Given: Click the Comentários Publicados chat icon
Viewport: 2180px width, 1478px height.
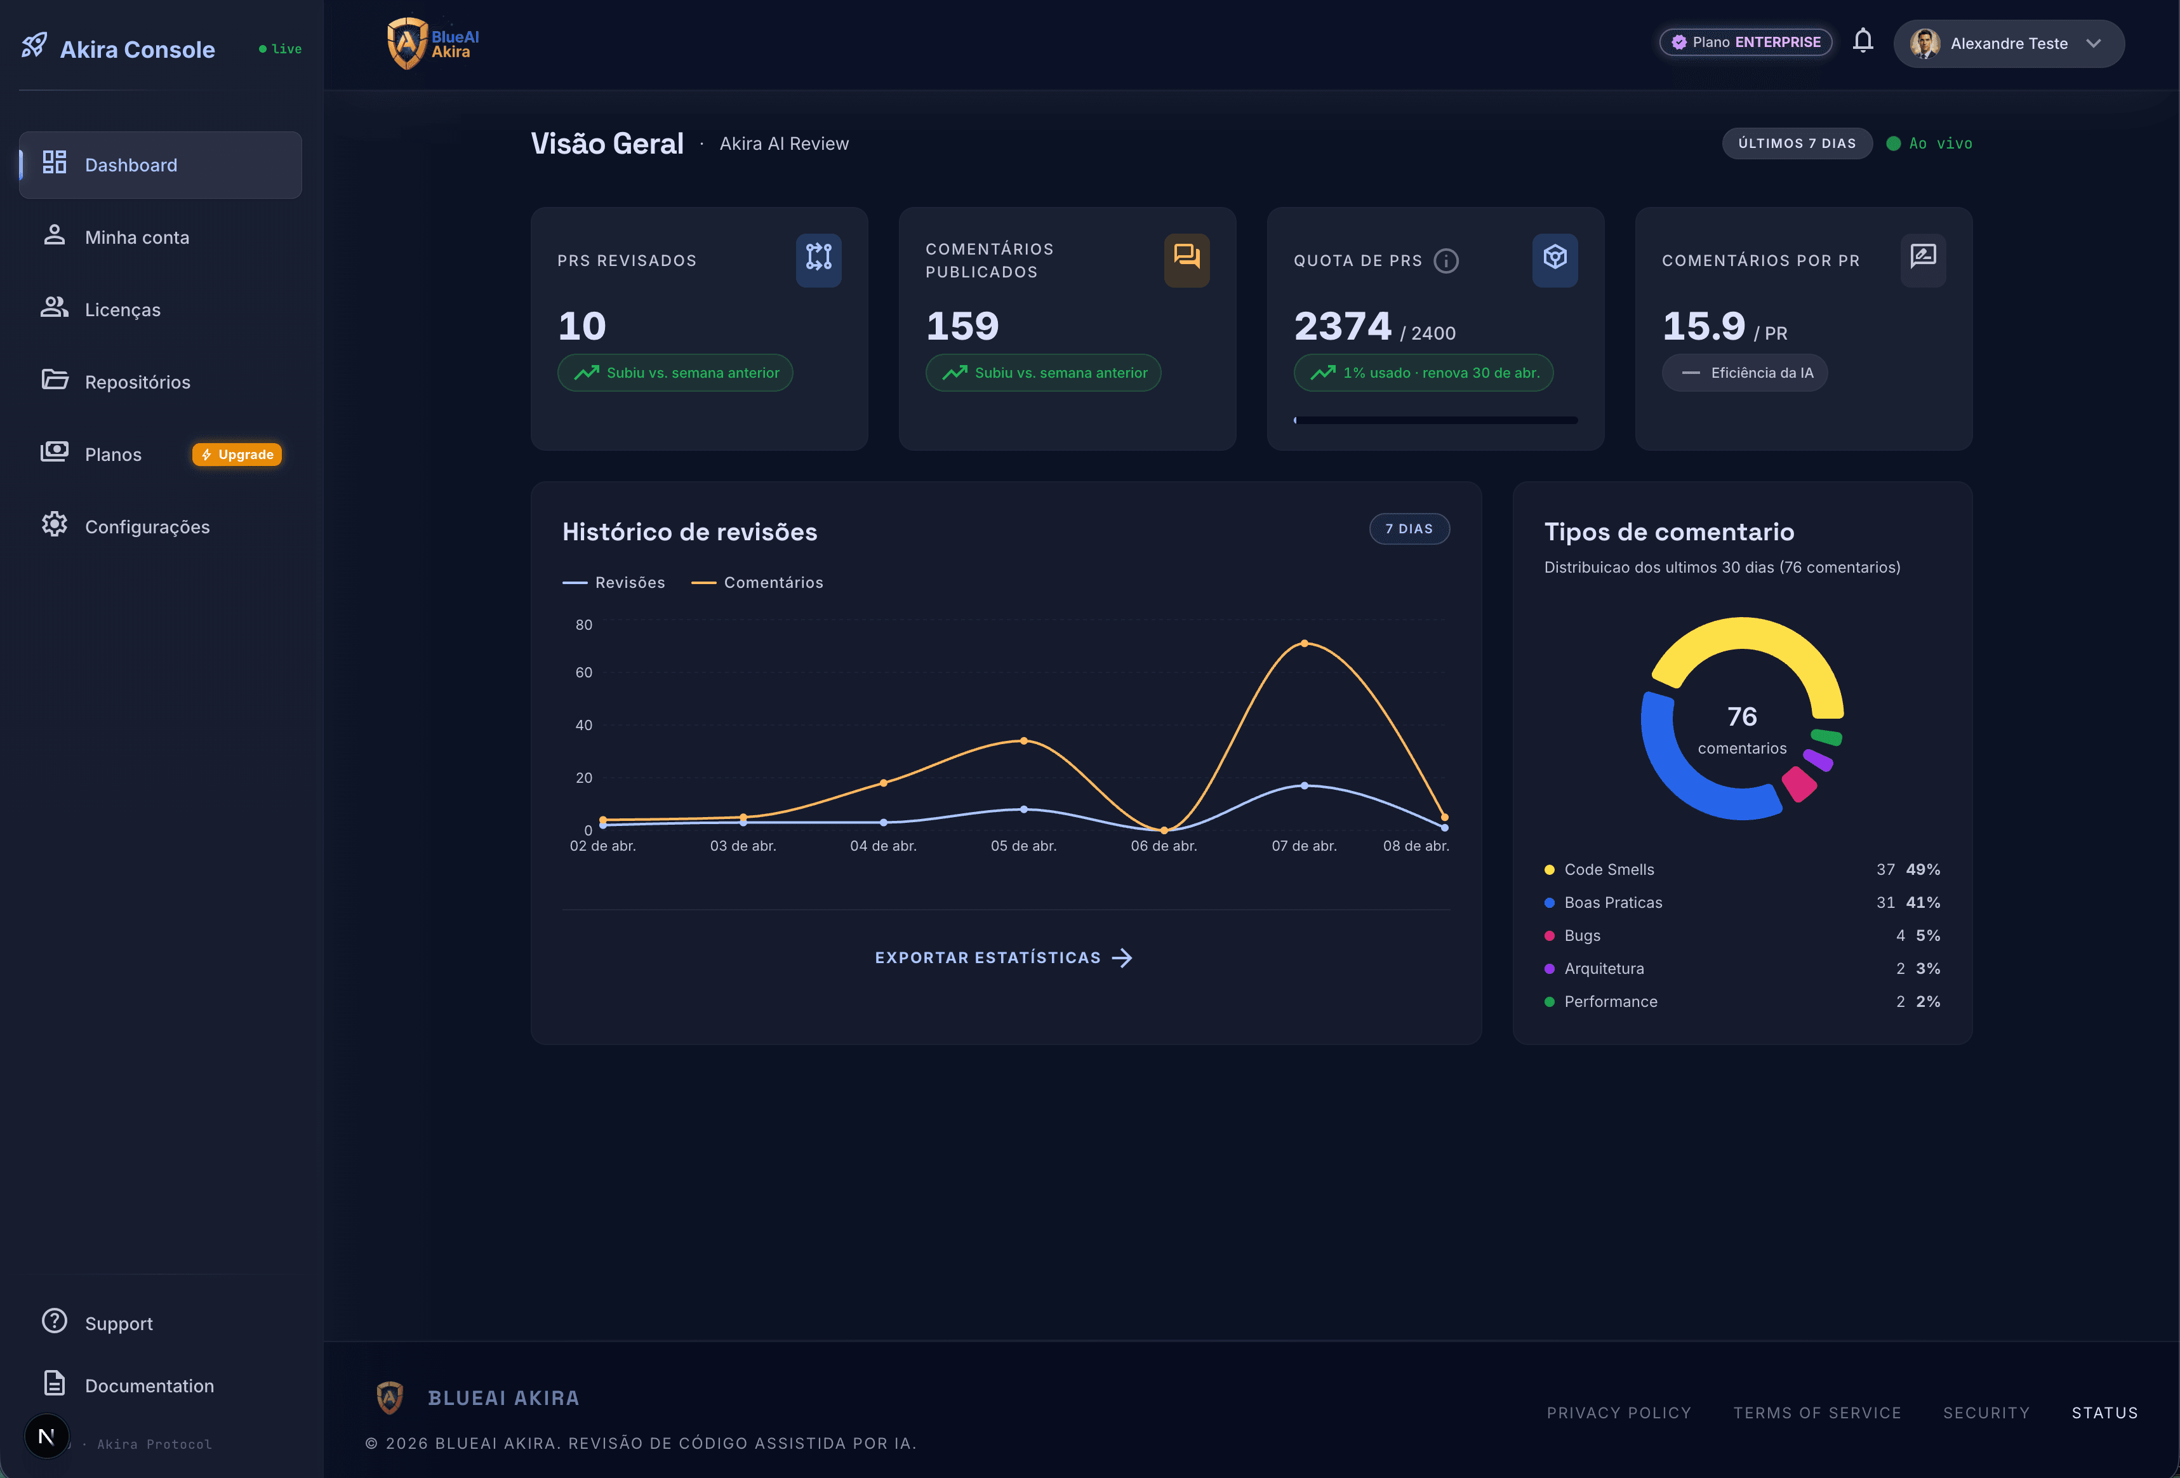Looking at the screenshot, I should (1186, 260).
